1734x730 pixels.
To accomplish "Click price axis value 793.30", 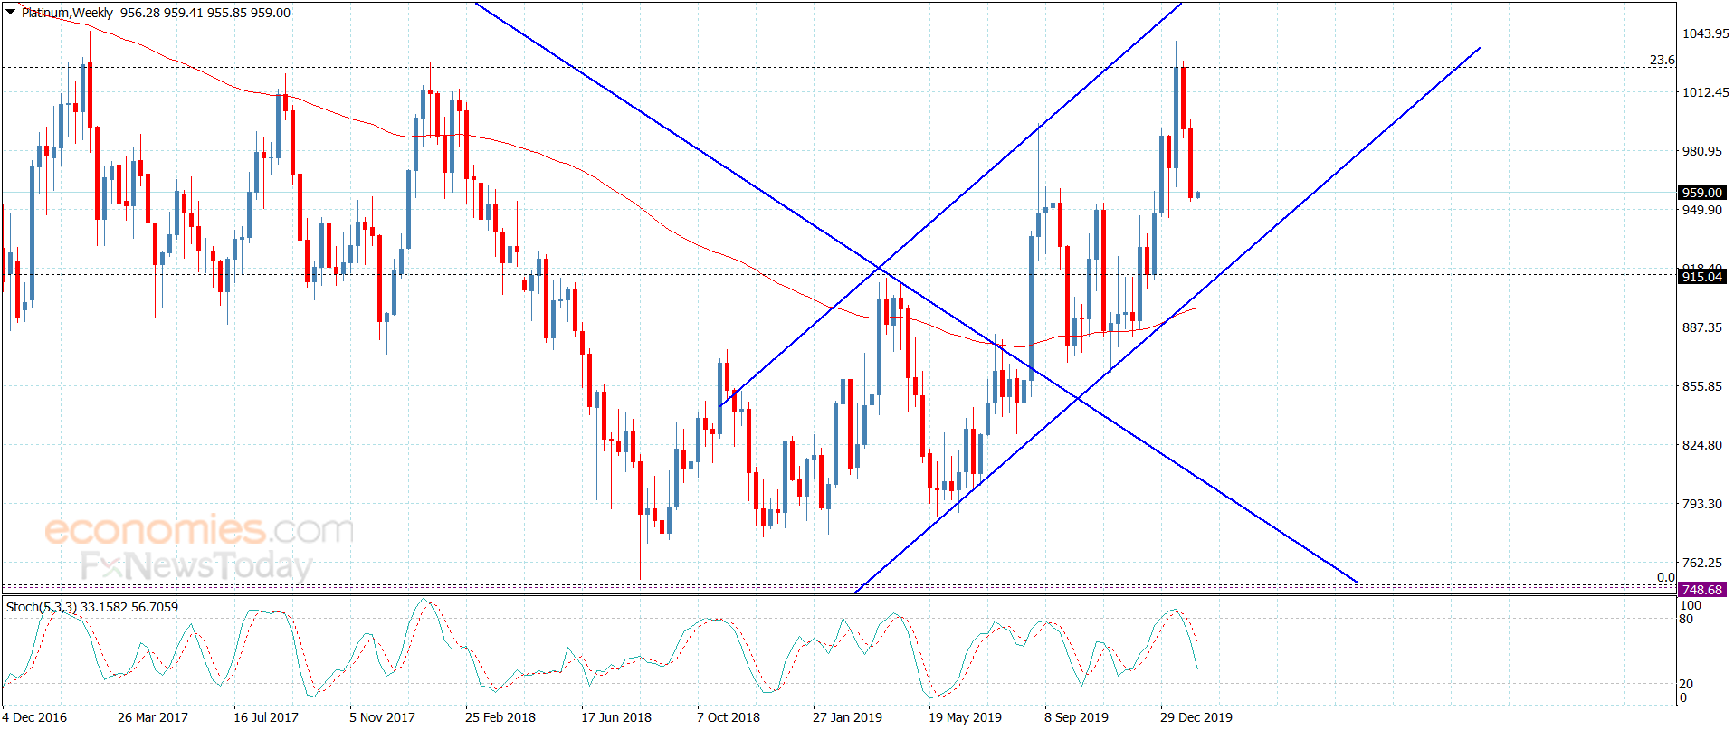I will coord(1701,504).
